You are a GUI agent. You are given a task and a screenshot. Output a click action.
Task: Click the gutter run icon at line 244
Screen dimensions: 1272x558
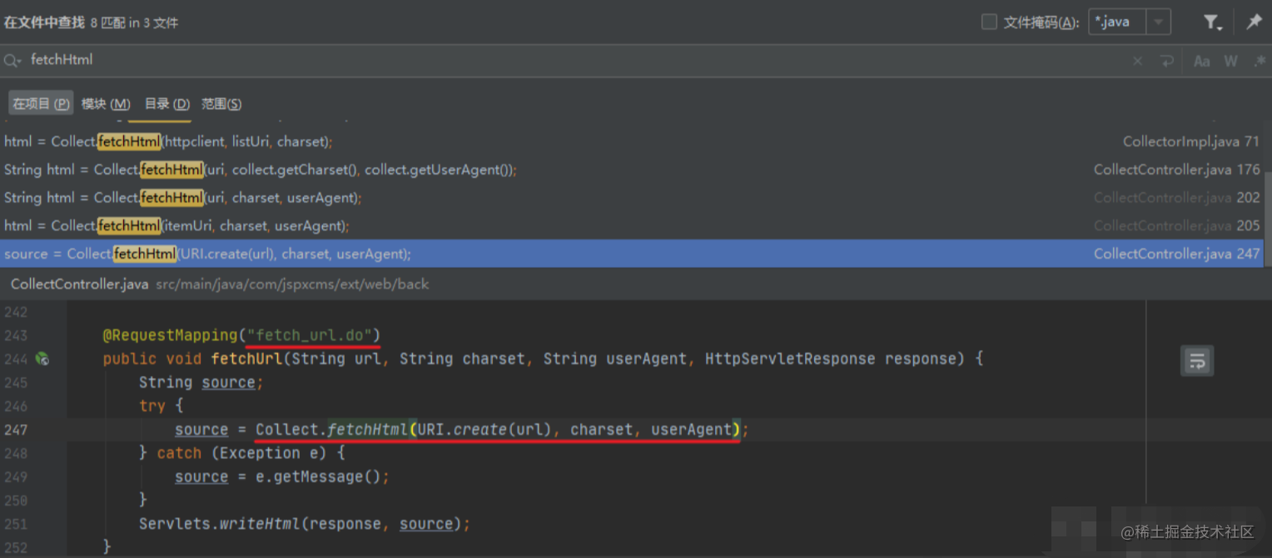(x=42, y=359)
